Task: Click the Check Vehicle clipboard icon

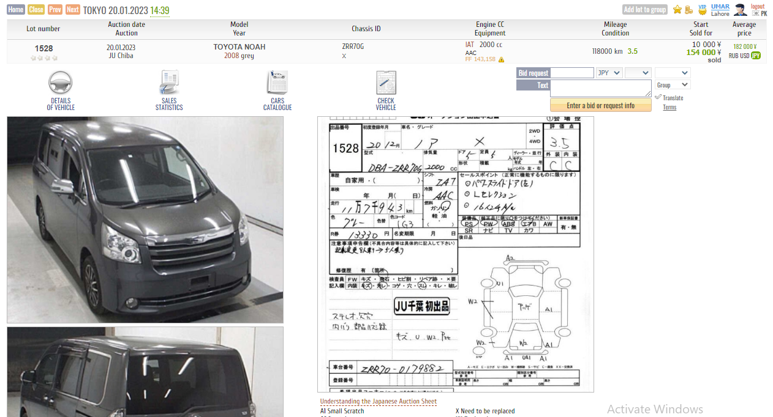Action: [386, 83]
